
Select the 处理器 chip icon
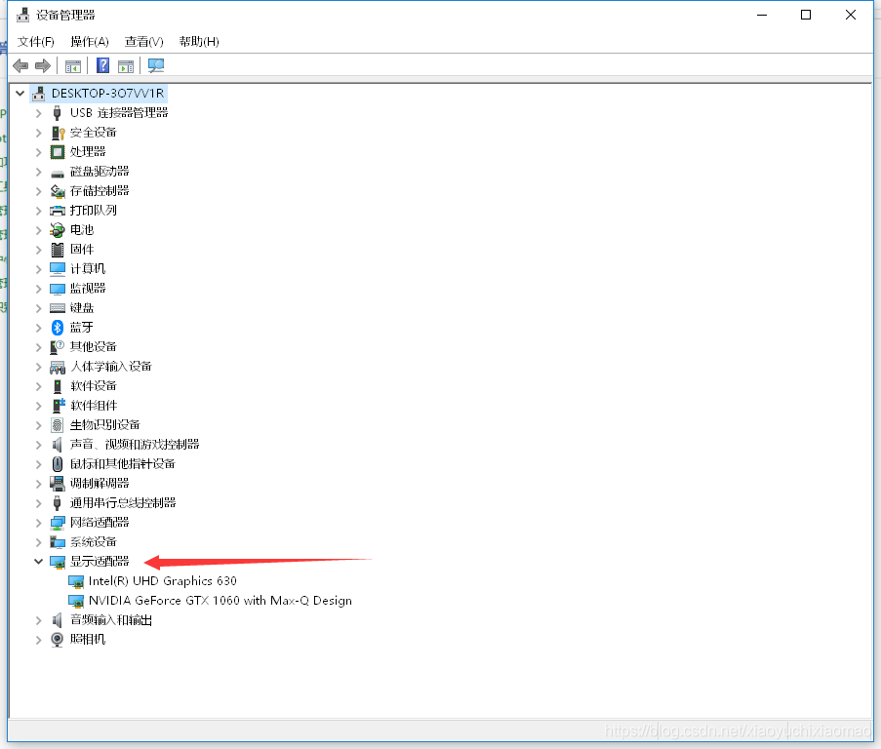click(58, 151)
